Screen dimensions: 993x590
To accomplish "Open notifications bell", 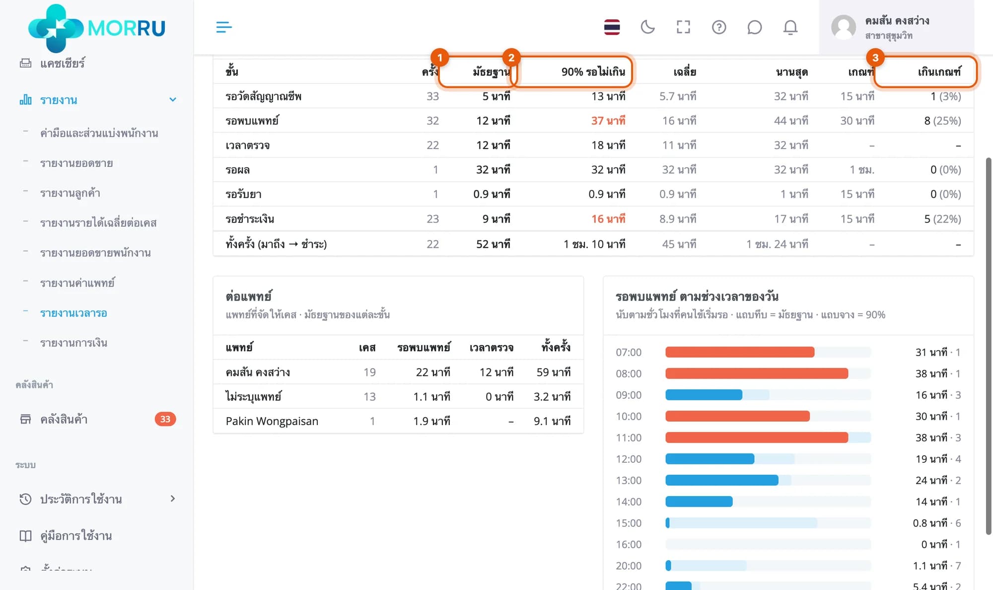I will tap(790, 27).
